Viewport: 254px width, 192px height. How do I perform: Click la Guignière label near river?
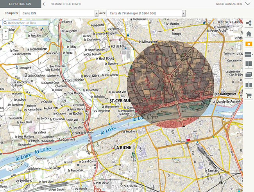tap(67, 139)
